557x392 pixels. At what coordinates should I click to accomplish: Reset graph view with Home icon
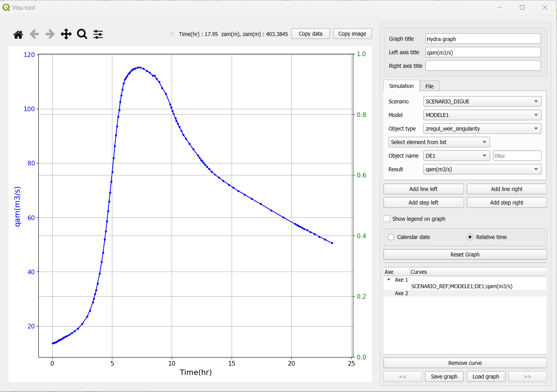pos(18,34)
